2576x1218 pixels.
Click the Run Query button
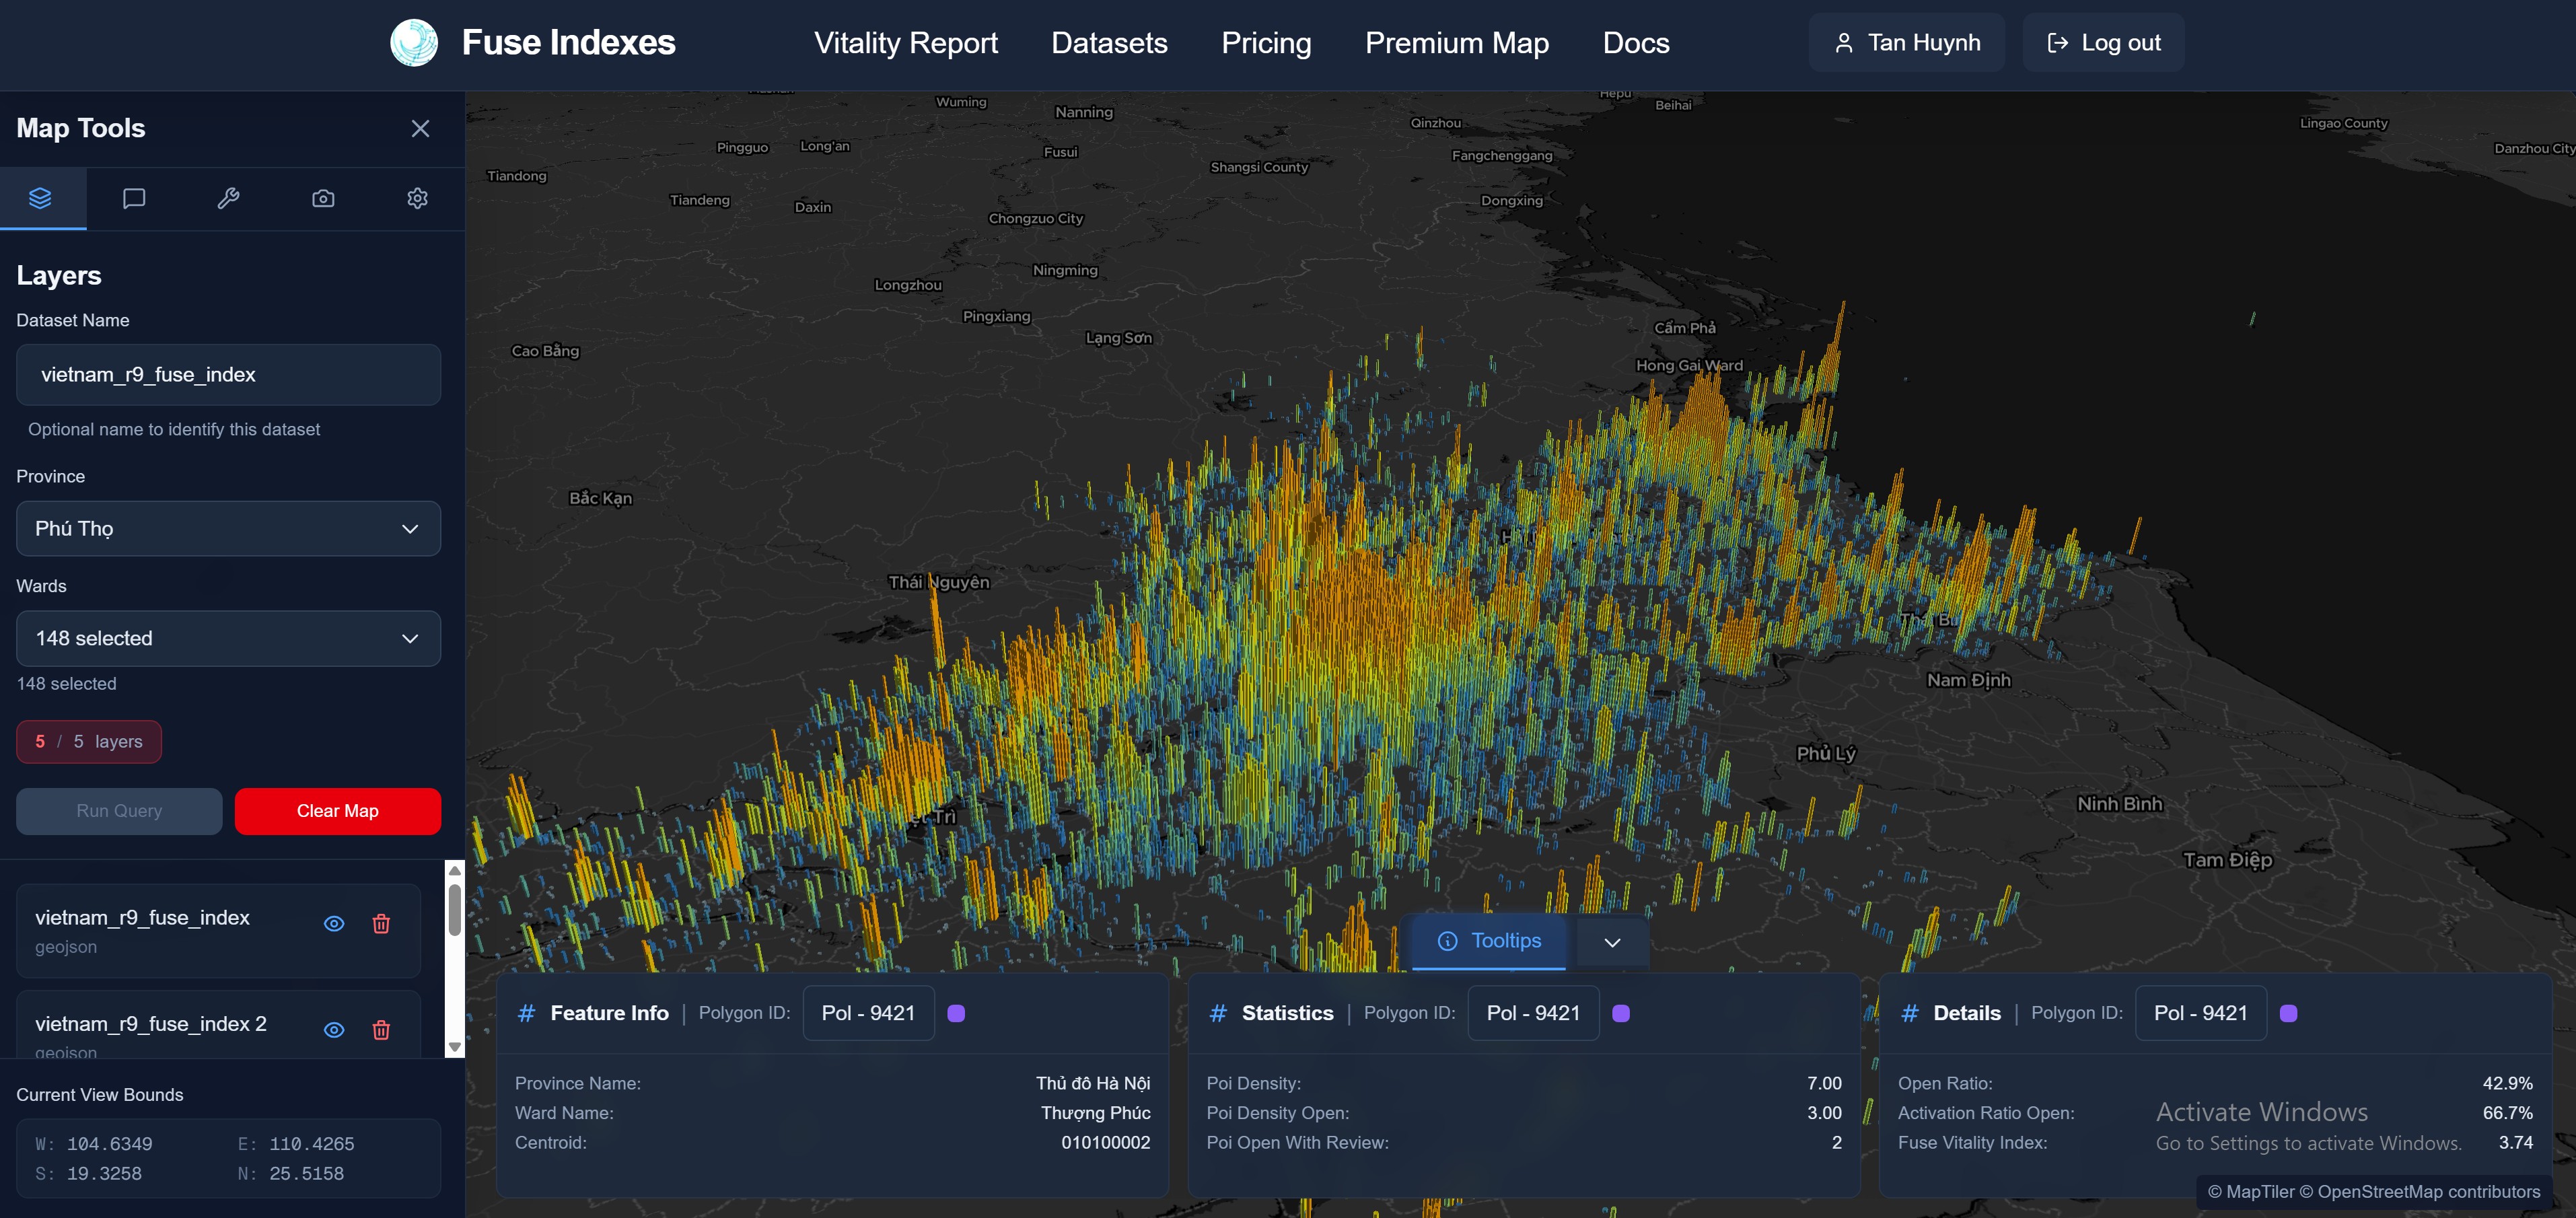(x=119, y=811)
